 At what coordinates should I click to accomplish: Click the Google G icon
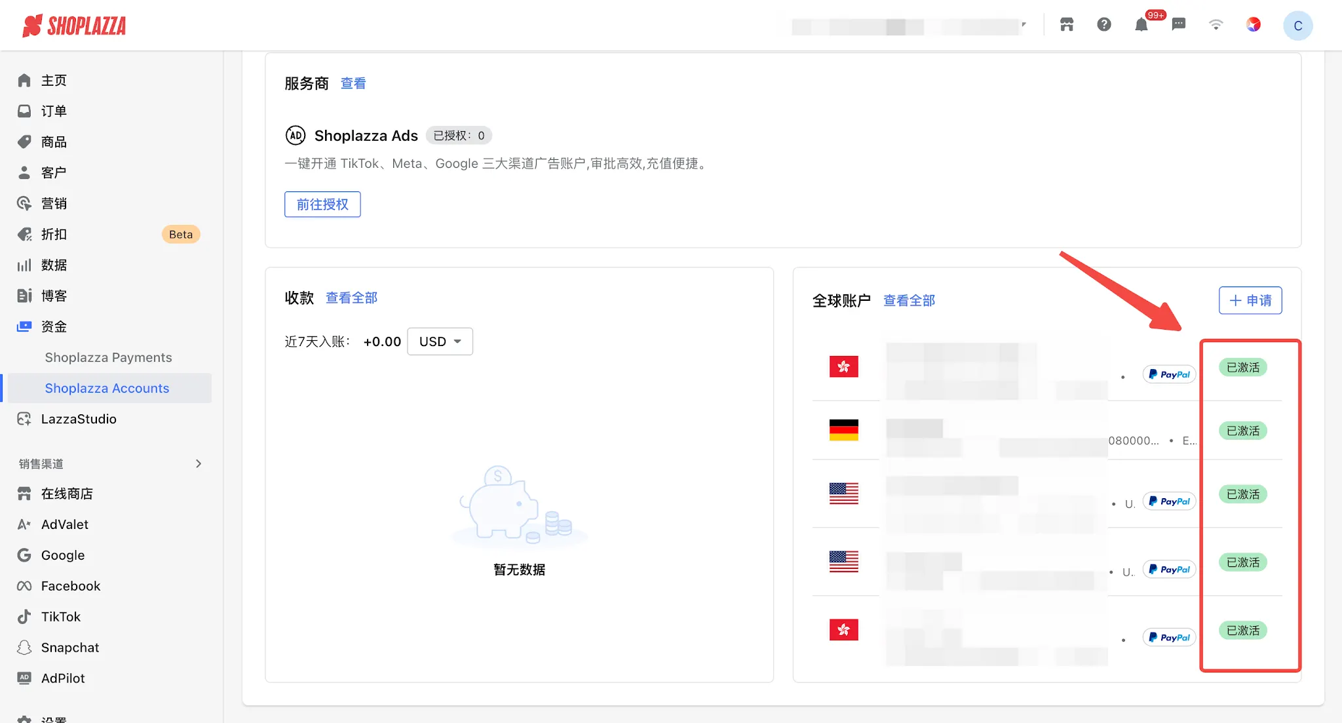(x=24, y=555)
